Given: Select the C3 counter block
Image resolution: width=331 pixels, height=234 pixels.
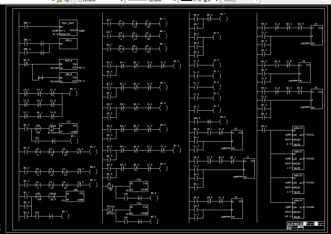Looking at the screenshot, I should (317, 35).
